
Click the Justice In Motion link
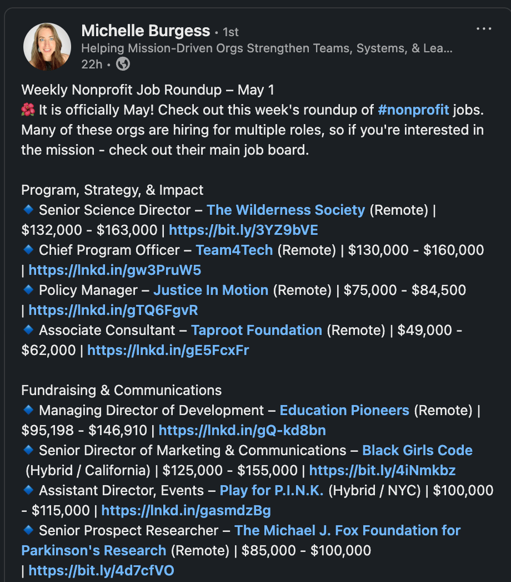pos(211,290)
